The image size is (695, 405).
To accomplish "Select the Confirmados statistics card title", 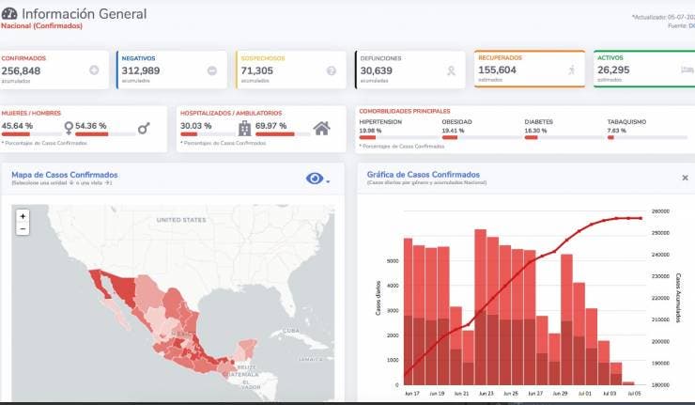I will (x=23, y=58).
